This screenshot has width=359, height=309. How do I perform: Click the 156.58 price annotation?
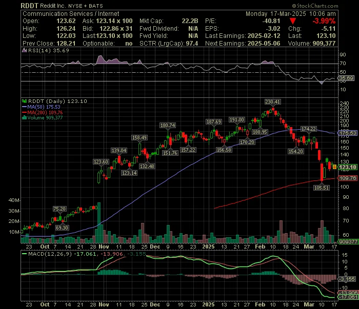[224, 150]
